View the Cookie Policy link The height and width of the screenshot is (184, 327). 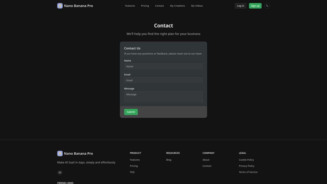246,160
